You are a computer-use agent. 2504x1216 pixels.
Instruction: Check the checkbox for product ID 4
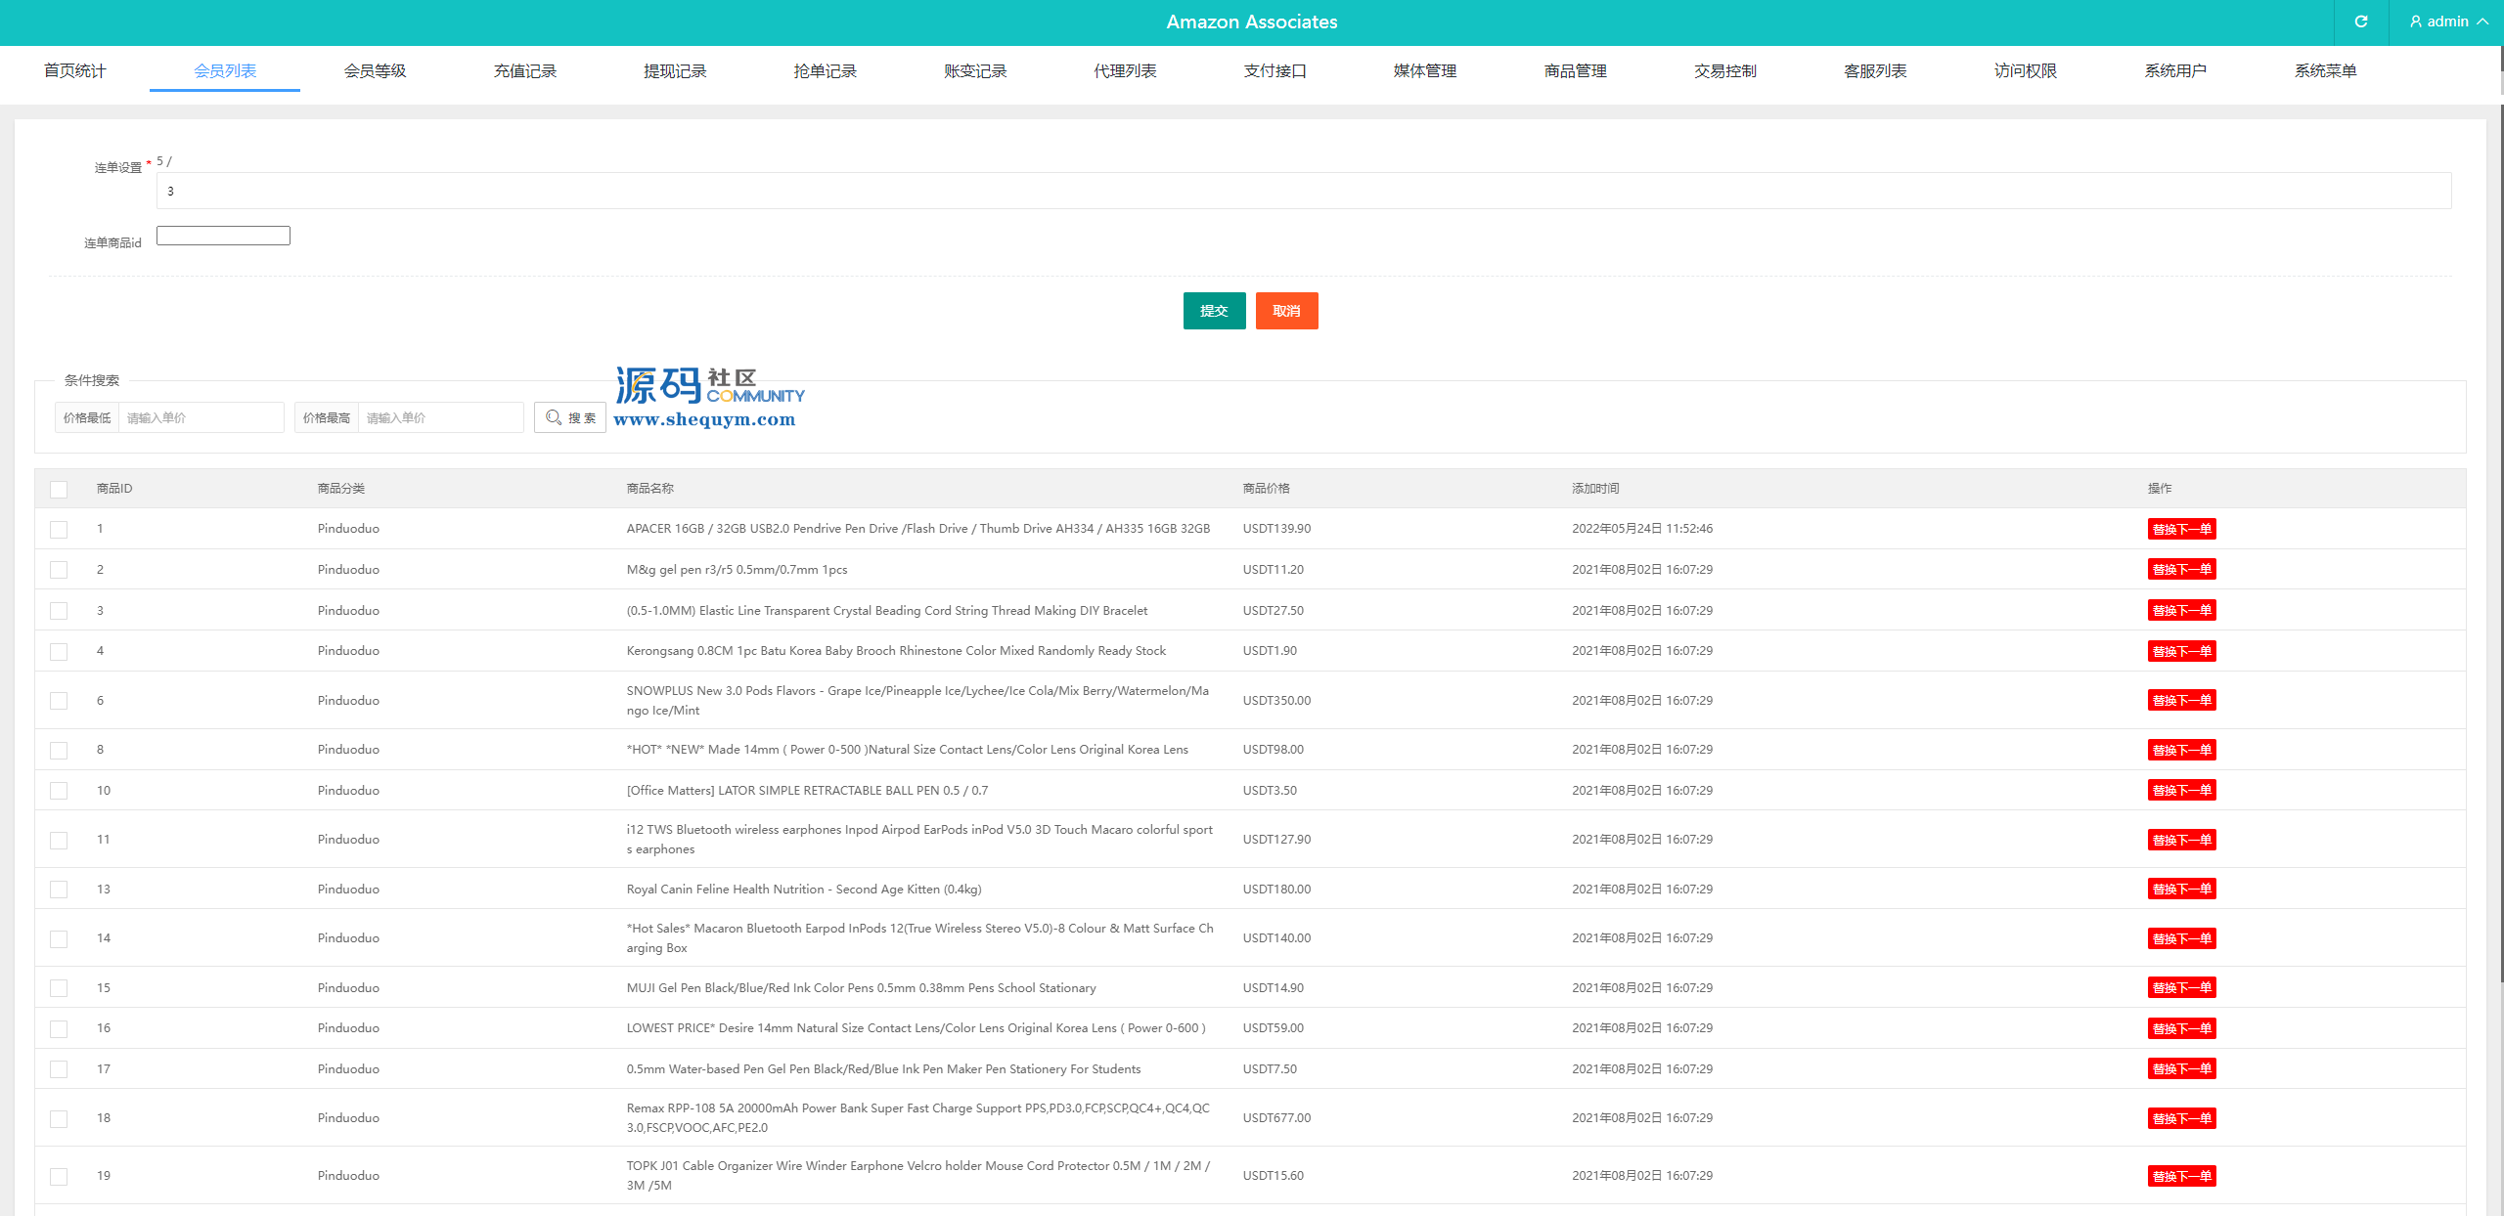(x=59, y=651)
